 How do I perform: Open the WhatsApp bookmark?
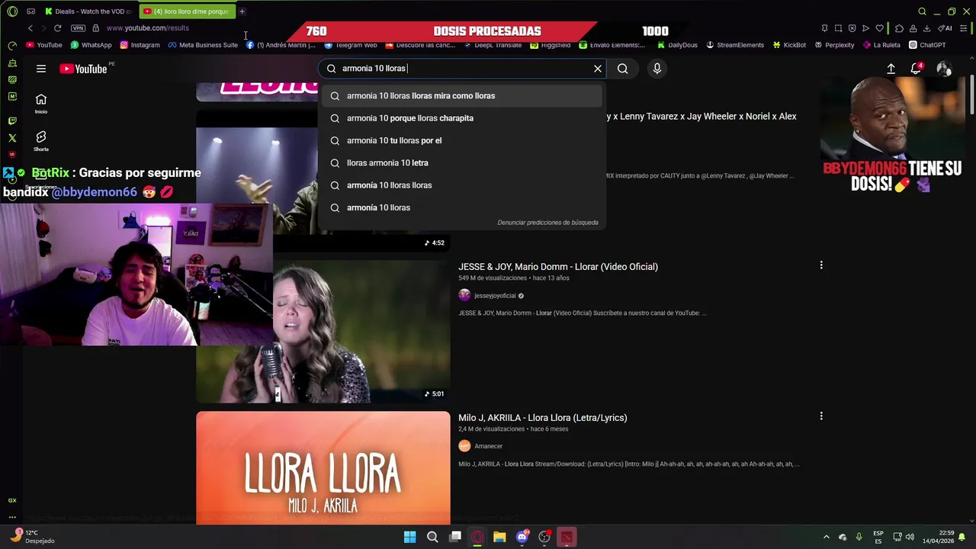[x=91, y=45]
